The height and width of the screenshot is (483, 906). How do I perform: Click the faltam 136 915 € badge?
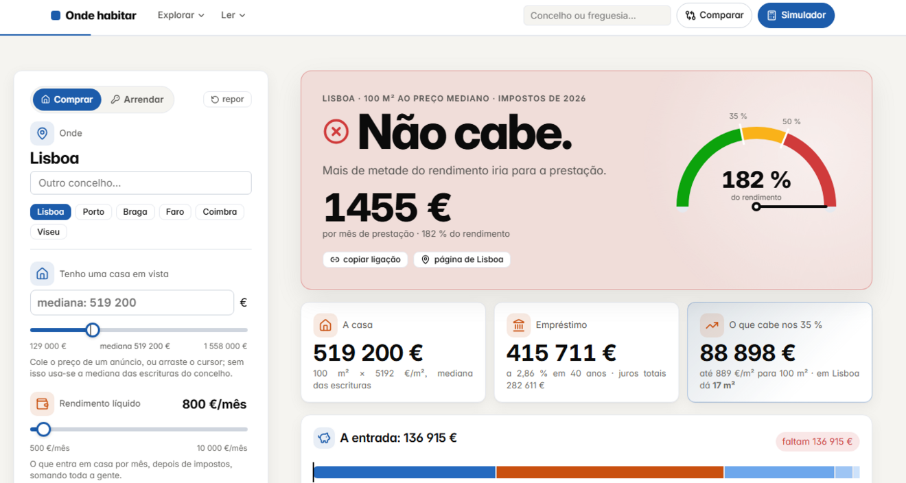817,442
